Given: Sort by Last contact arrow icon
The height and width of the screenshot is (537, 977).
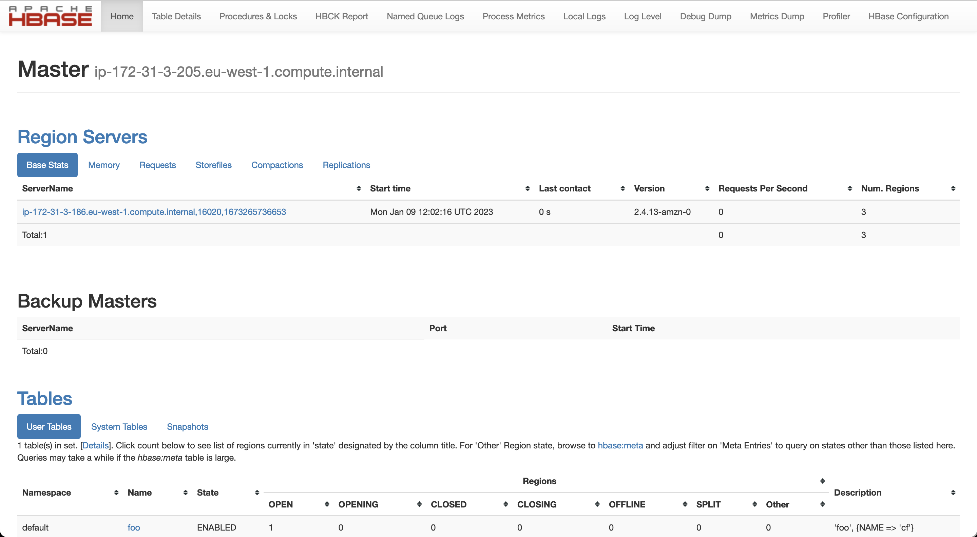Looking at the screenshot, I should click(x=623, y=189).
